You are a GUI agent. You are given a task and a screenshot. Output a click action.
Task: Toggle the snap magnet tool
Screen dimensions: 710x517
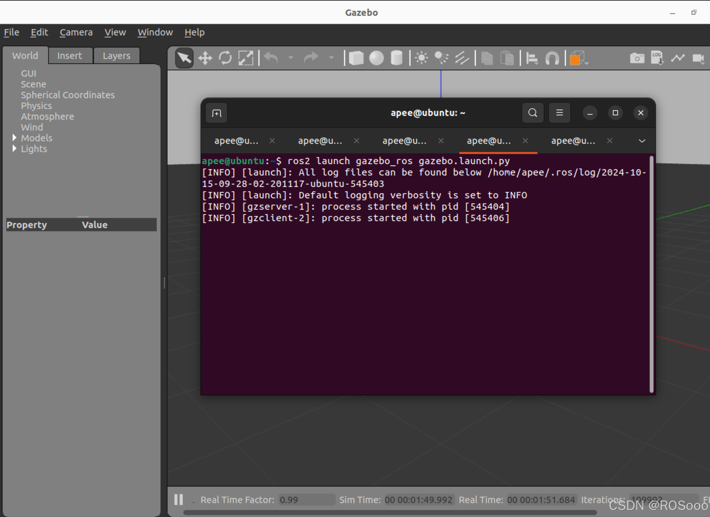click(552, 58)
